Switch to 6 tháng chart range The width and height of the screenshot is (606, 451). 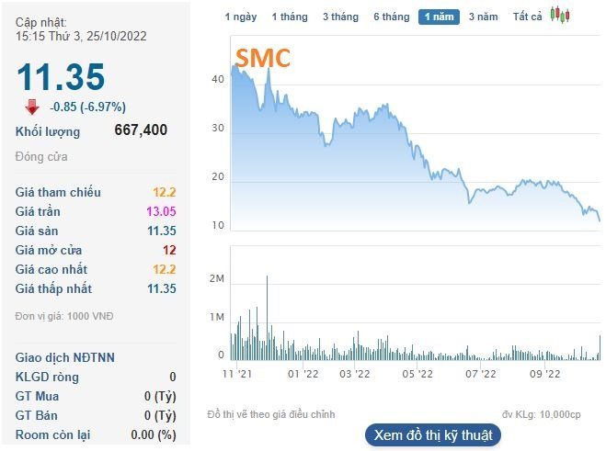(x=391, y=17)
